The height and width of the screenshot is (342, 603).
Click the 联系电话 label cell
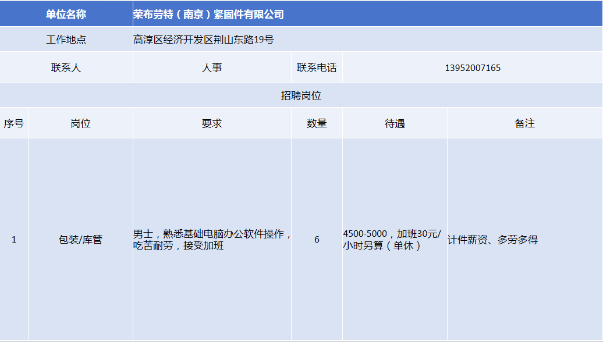click(x=317, y=67)
